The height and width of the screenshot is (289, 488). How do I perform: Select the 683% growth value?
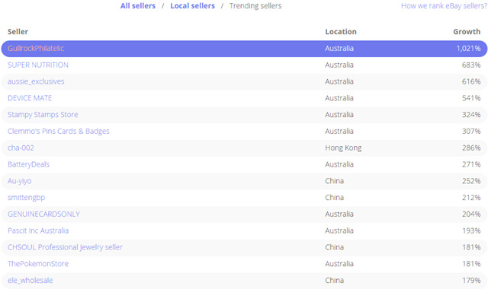(x=471, y=65)
